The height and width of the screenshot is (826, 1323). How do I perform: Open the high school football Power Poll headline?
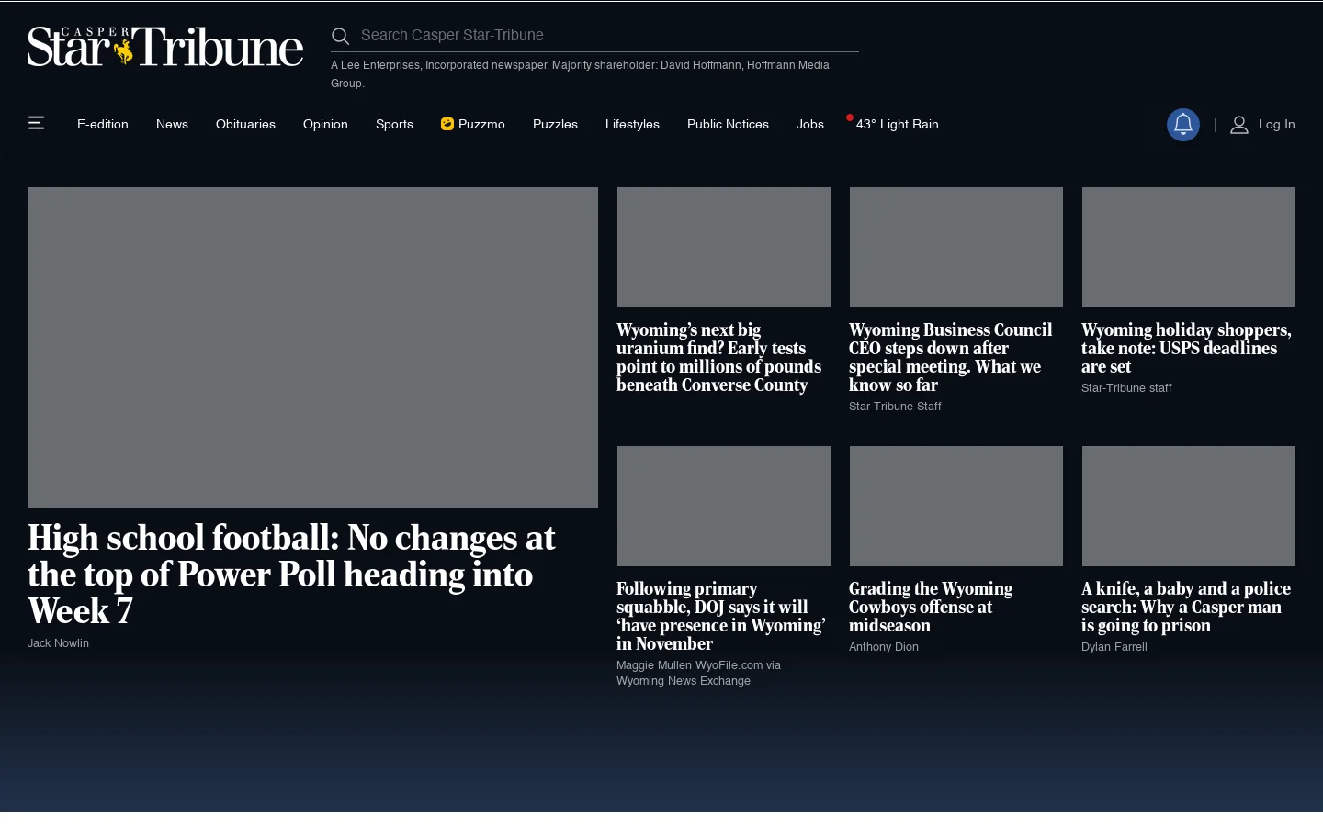[x=291, y=575]
